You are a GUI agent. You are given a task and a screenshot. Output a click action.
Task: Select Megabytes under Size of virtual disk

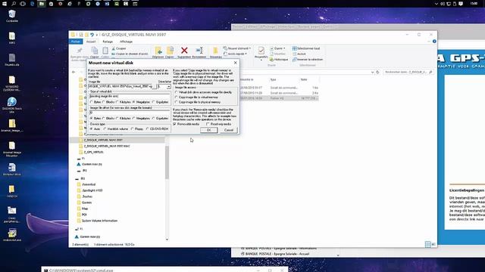point(133,102)
